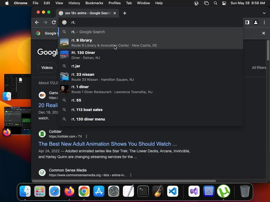Toggle Chrome's side panel icon
The height and width of the screenshot is (202, 270).
(247, 22)
